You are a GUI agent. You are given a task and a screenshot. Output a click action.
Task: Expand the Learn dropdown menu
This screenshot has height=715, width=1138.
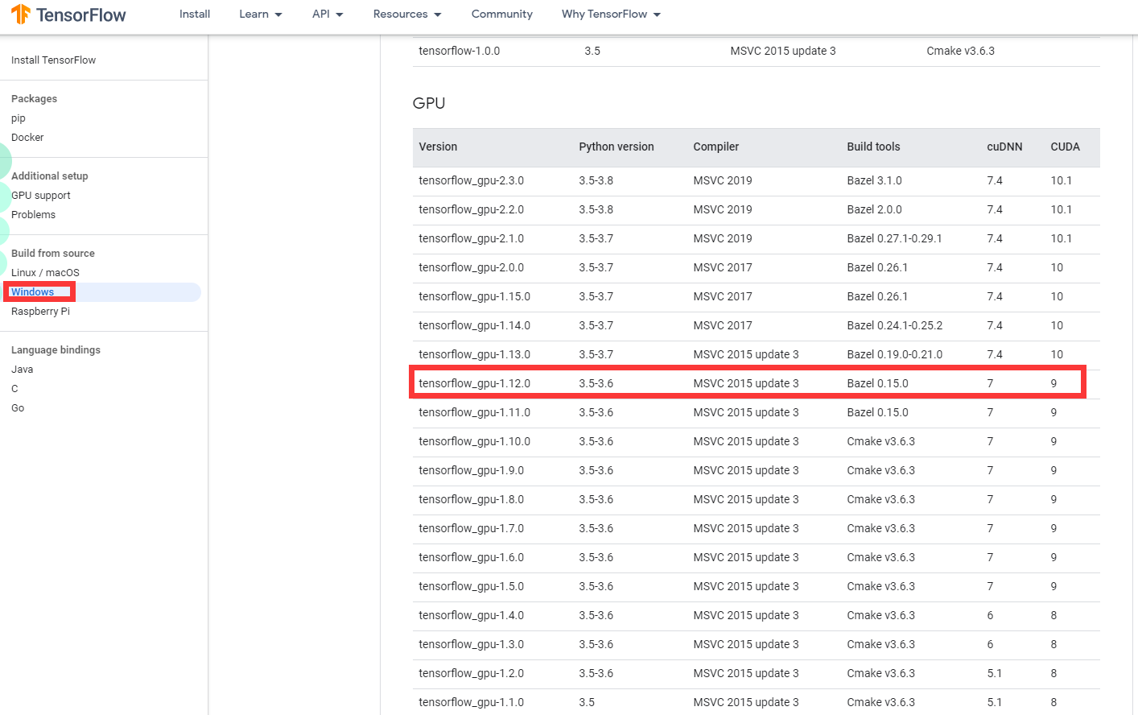261,14
